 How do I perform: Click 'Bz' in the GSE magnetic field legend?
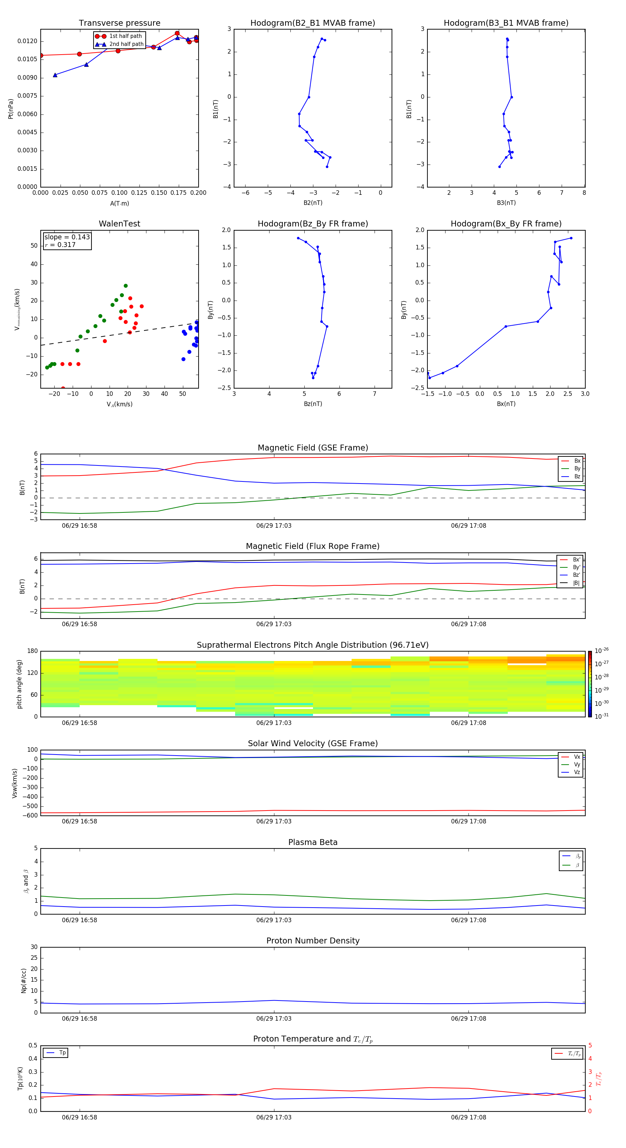pyautogui.click(x=571, y=476)
